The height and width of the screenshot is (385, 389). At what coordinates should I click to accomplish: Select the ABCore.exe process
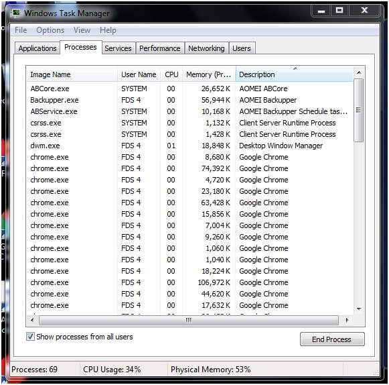click(x=189, y=89)
